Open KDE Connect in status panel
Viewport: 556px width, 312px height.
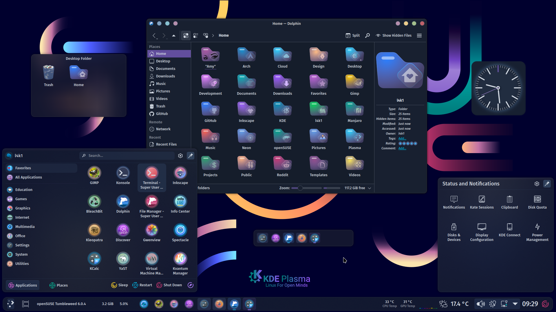(509, 230)
